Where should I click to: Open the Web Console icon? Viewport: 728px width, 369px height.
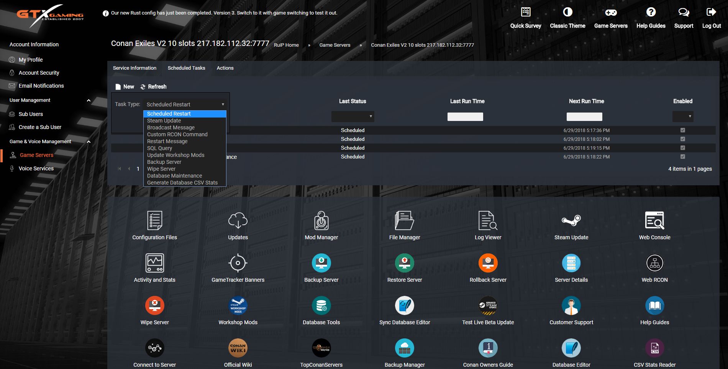tap(654, 220)
